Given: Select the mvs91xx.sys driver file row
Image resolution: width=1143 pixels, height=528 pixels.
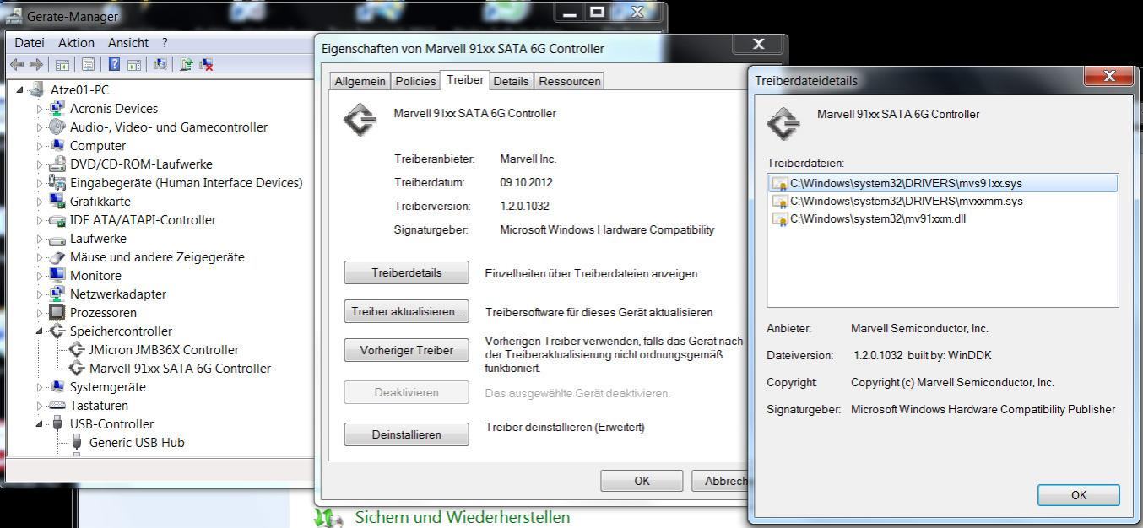Looking at the screenshot, I should 943,183.
